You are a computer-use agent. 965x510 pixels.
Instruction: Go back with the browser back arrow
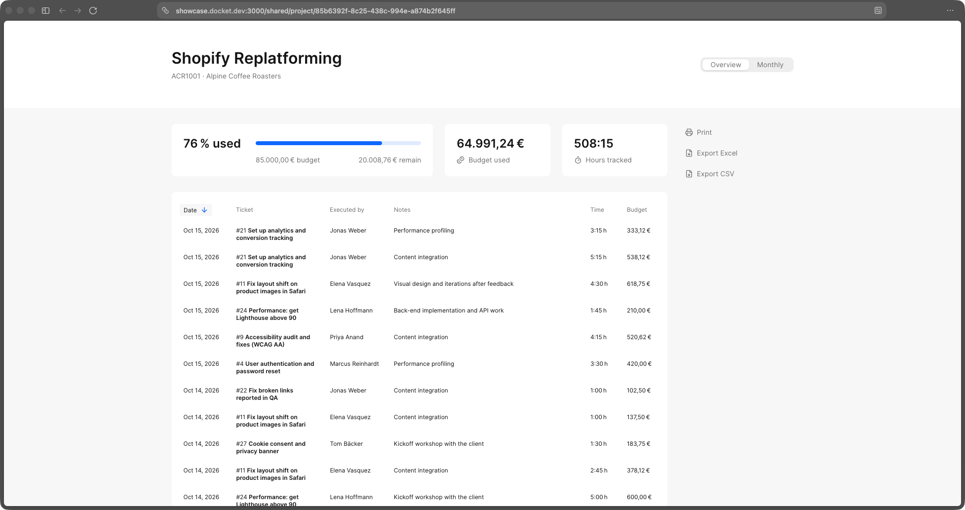[62, 10]
